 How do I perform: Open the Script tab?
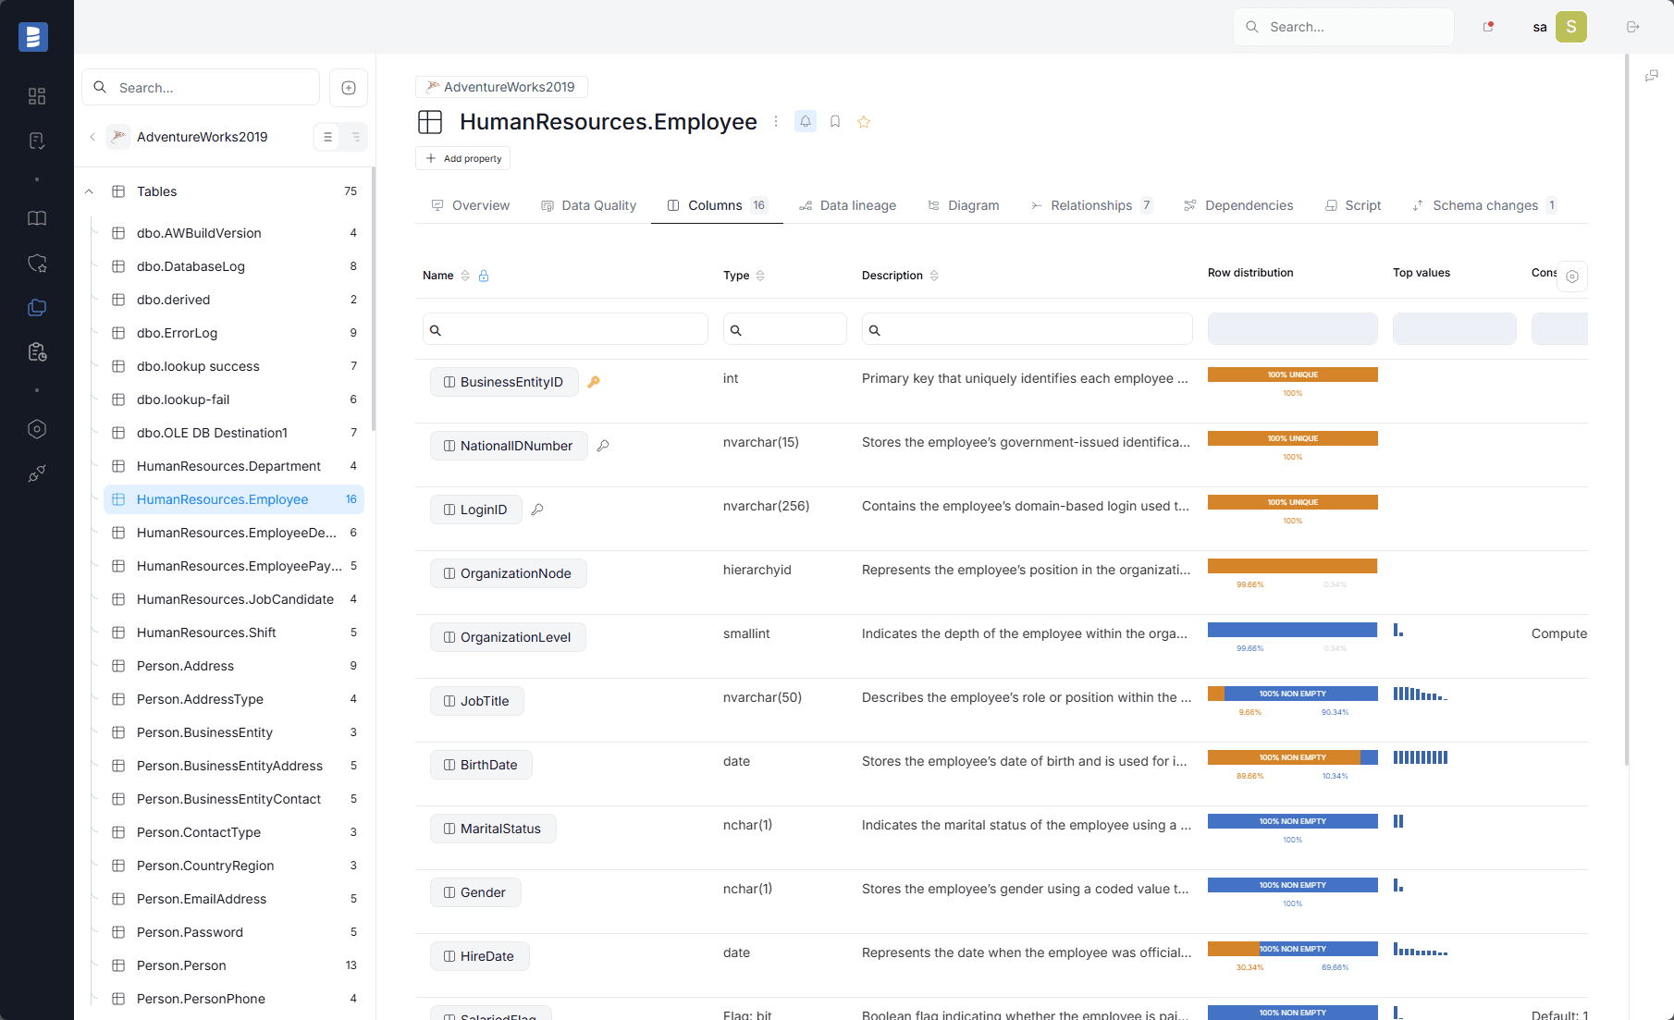(1353, 205)
